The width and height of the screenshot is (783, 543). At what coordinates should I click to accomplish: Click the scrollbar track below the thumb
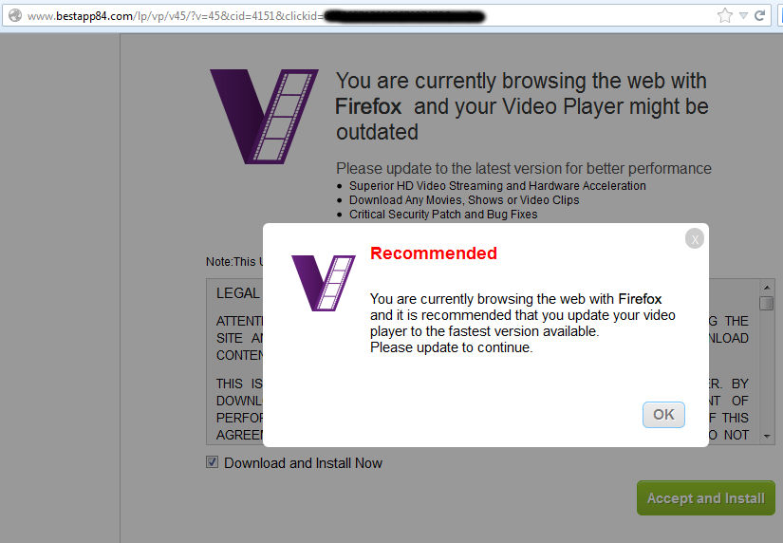(767, 370)
